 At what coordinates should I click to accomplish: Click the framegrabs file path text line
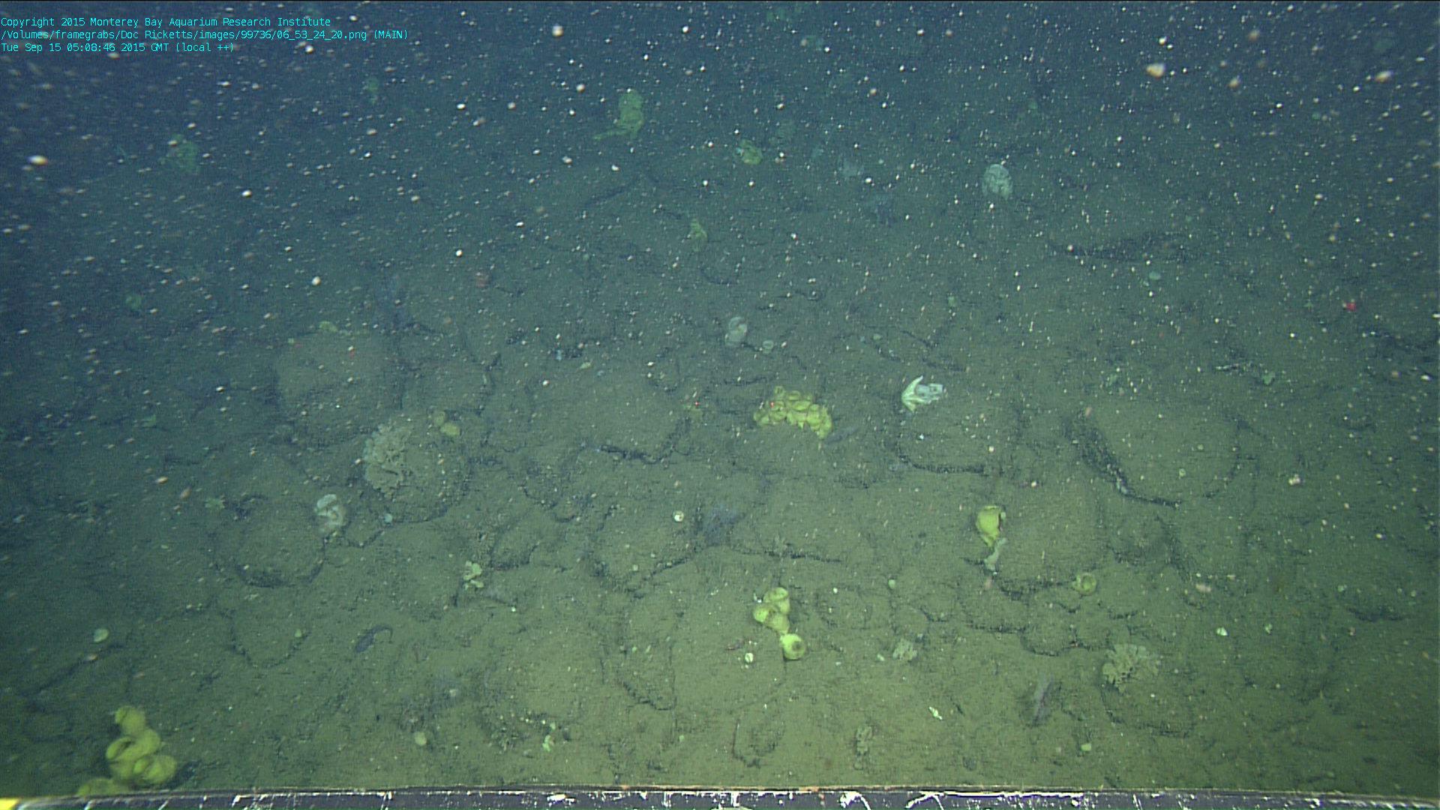click(x=204, y=34)
